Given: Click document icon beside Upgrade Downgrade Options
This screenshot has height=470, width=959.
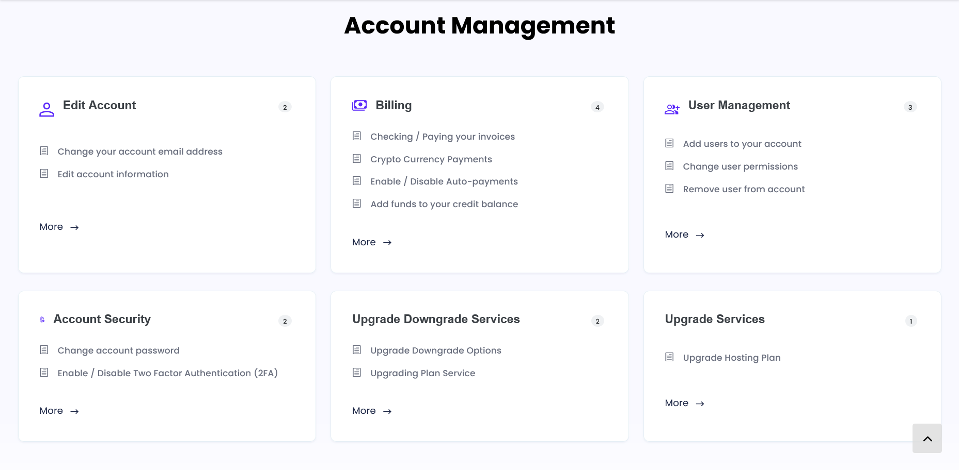Looking at the screenshot, I should click(357, 350).
